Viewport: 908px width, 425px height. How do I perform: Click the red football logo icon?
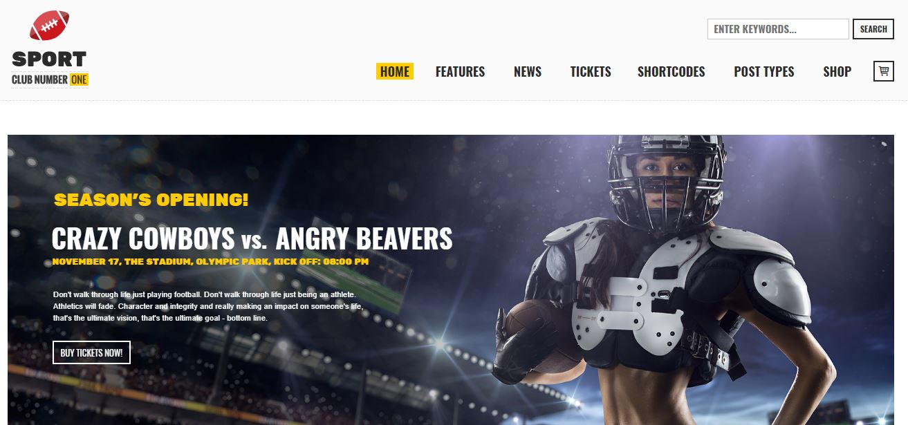pyautogui.click(x=49, y=26)
